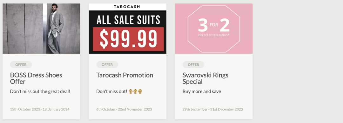343x123 pixels.
Task: Click the octagon 3 FOR 2 graphic
Action: 214,29
